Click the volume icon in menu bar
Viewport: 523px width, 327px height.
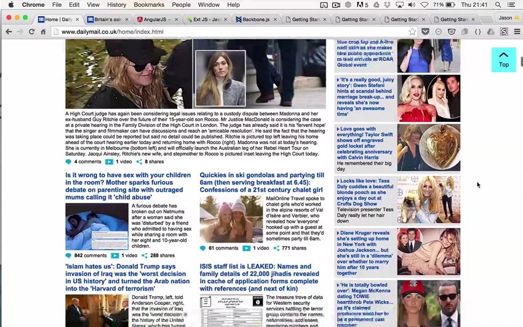pyautogui.click(x=412, y=5)
